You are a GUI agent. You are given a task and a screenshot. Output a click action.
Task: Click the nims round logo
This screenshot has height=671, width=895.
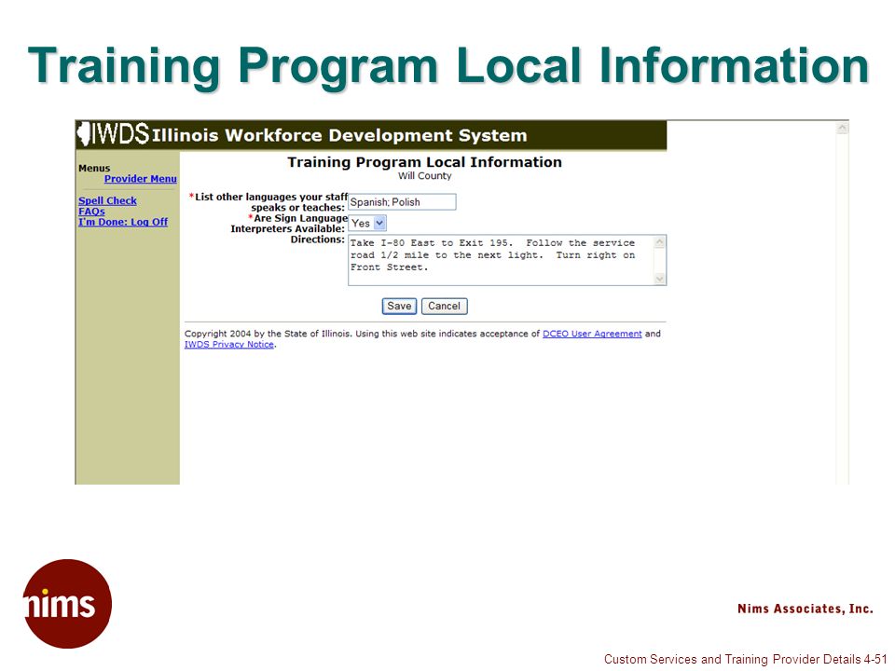pos(67,604)
